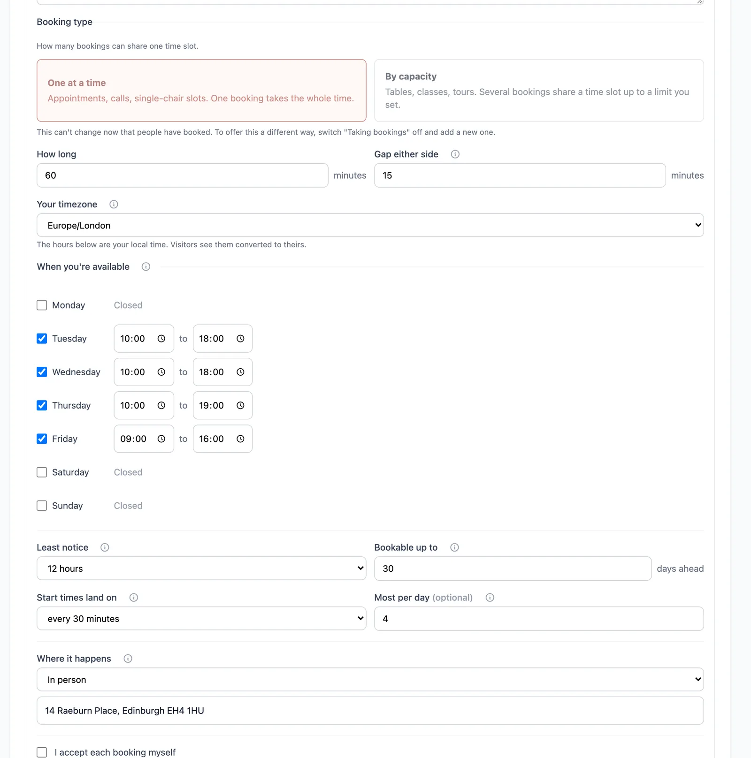Show the Your timezone info icon
751x758 pixels.
pos(114,205)
